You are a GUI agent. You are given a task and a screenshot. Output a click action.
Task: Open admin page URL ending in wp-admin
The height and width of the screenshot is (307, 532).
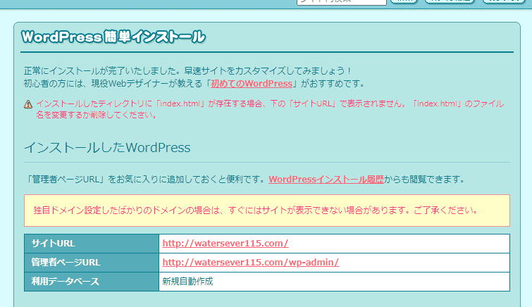pyautogui.click(x=250, y=262)
